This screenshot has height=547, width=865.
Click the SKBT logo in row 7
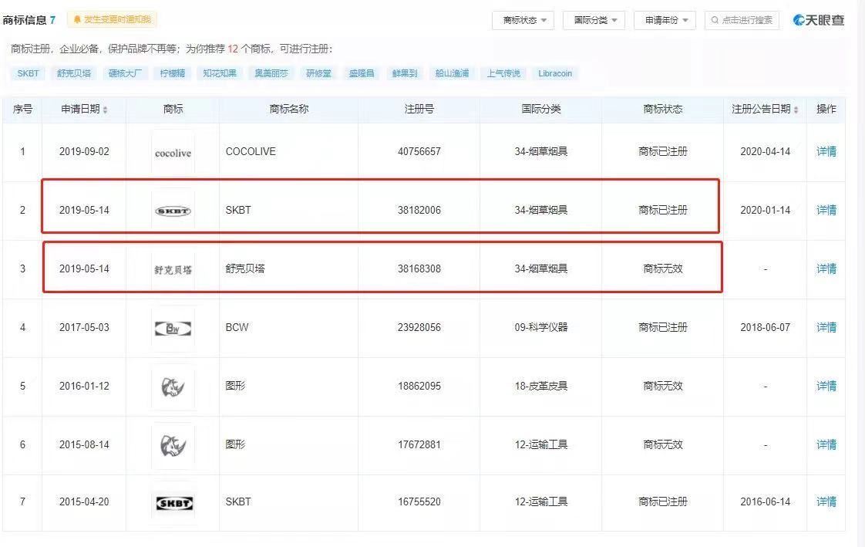point(173,503)
